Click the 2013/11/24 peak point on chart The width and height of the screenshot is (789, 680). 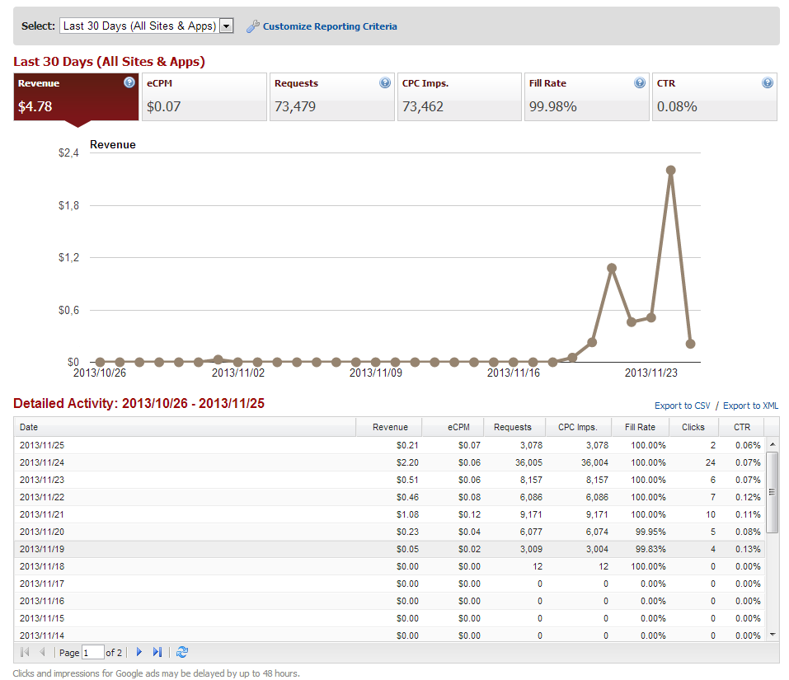(670, 170)
